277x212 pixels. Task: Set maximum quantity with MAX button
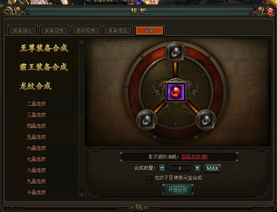pyautogui.click(x=212, y=168)
